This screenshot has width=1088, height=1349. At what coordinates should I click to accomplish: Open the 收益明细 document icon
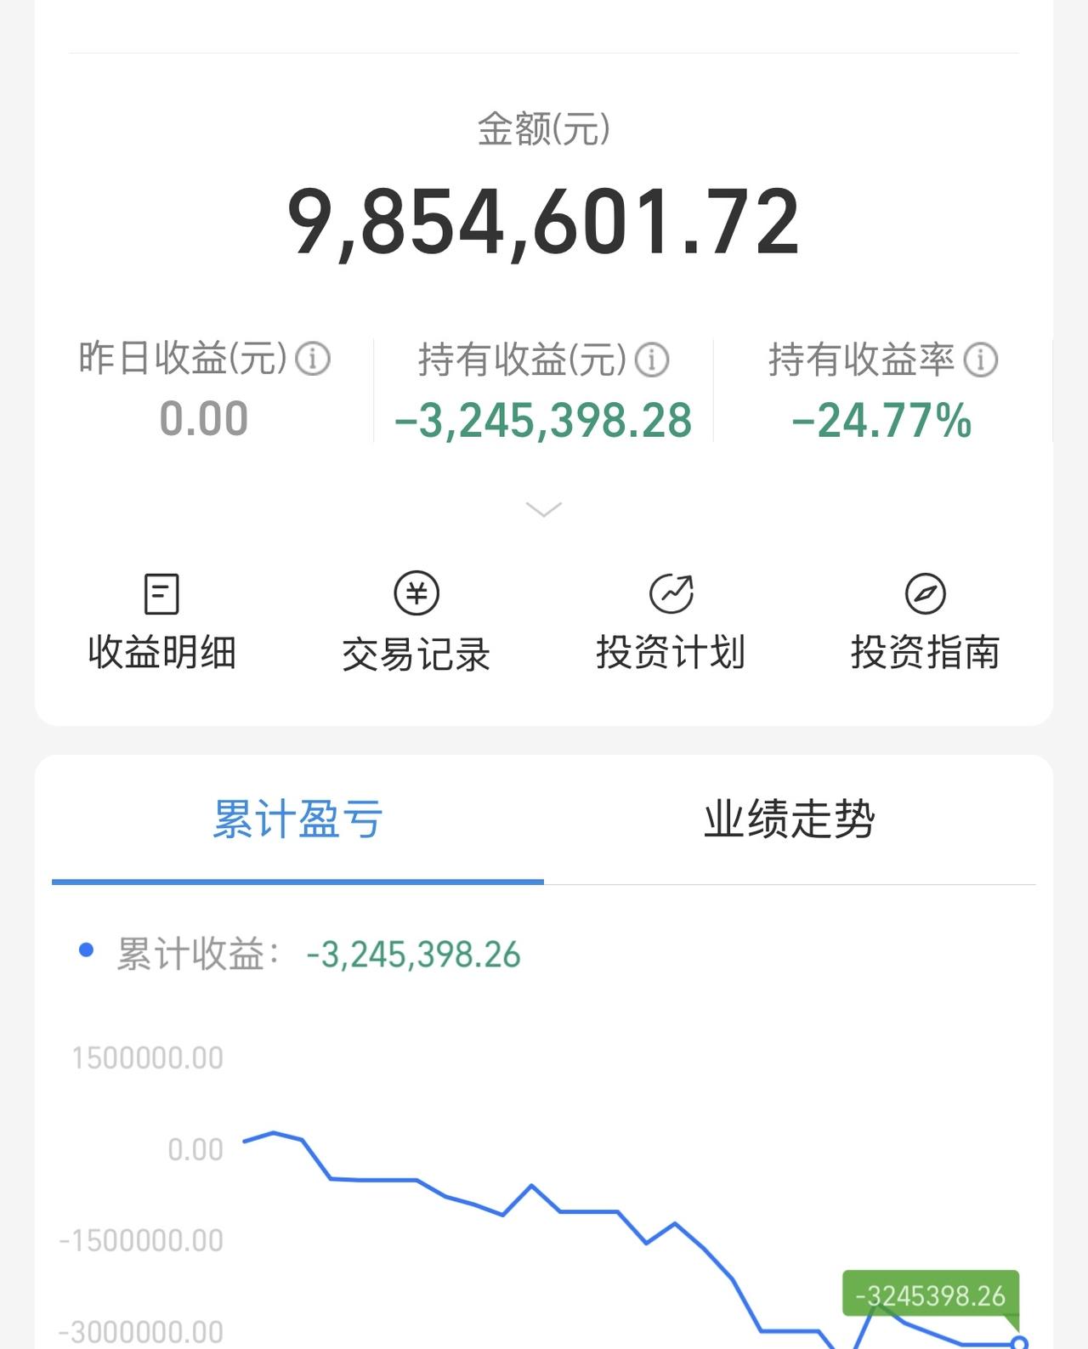click(161, 593)
